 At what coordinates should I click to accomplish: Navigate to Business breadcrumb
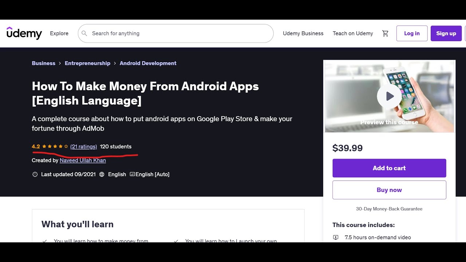pos(44,63)
